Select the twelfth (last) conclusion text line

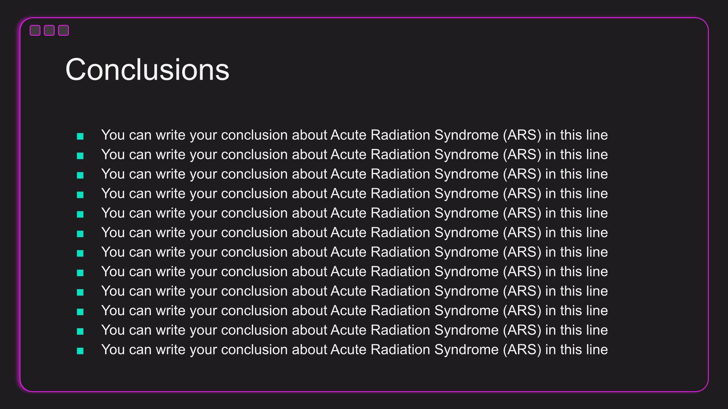point(355,350)
